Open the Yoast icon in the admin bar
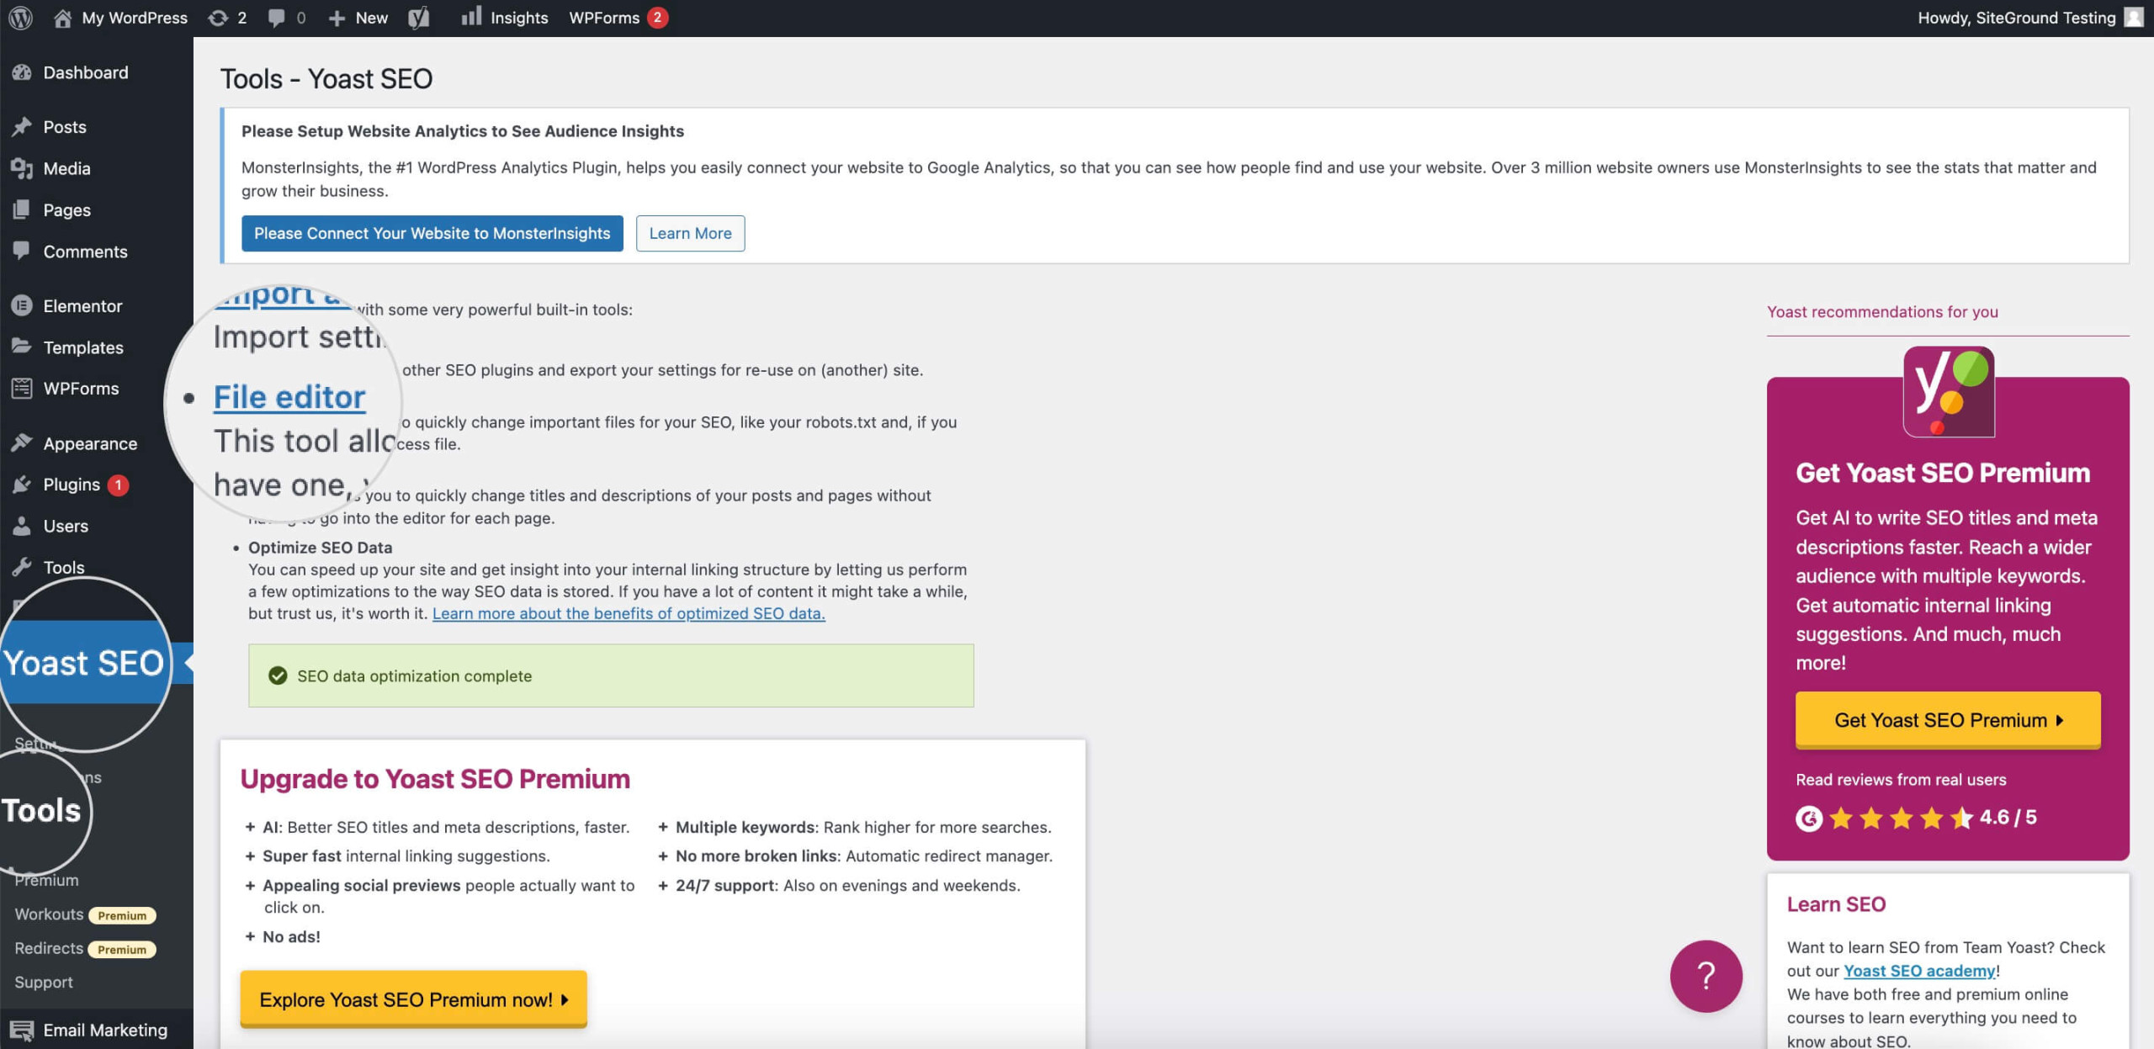The image size is (2154, 1049). (418, 18)
